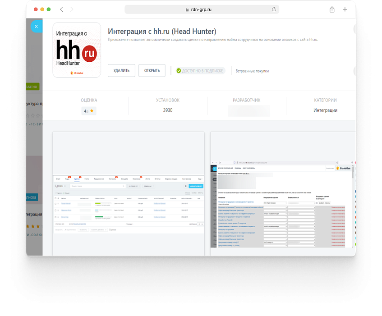Click the blurred developer name field

pyautogui.click(x=249, y=111)
